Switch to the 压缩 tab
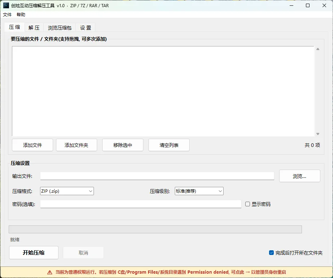The height and width of the screenshot is (278, 333). coord(14,27)
